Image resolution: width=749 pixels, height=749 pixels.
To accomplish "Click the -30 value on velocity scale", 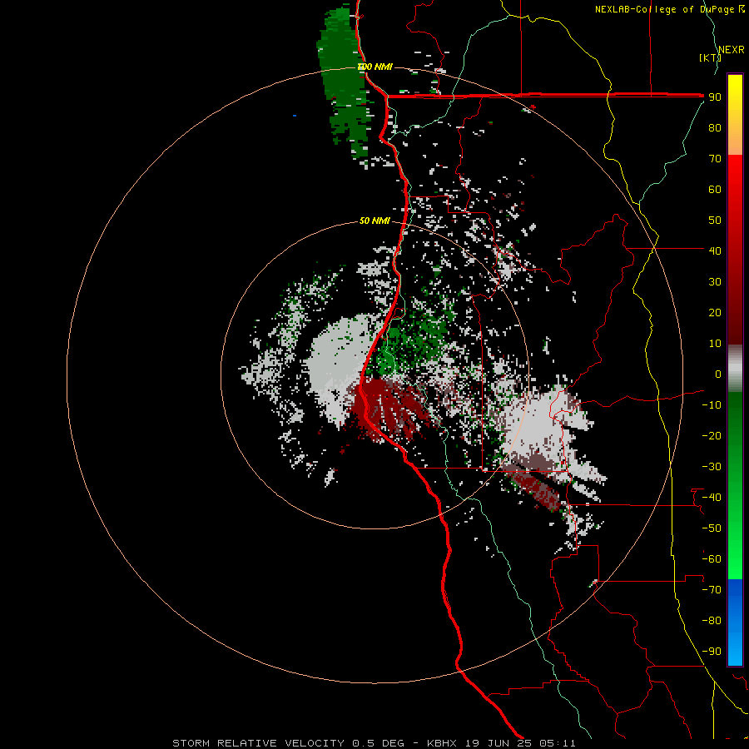I will 712,467.
